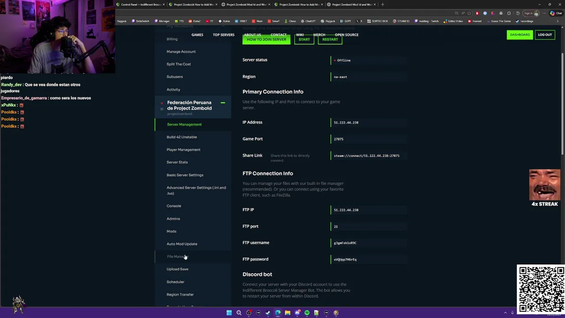Open a new browser tab
Viewport: 565px width, 318px height.
(382, 4)
